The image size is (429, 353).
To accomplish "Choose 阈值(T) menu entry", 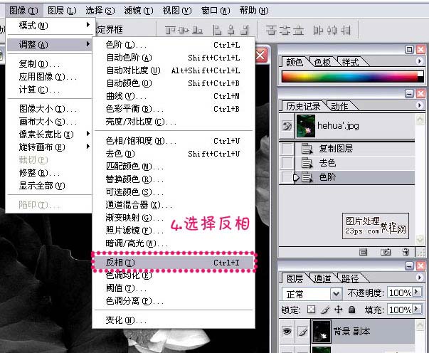I will pos(174,288).
